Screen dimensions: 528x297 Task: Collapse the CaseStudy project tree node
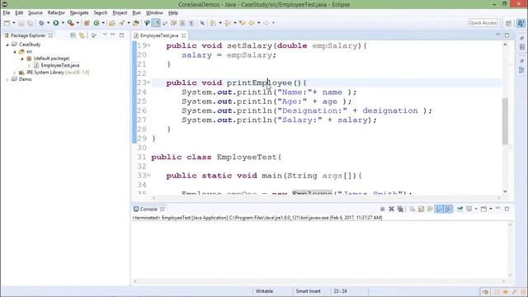pyautogui.click(x=7, y=45)
